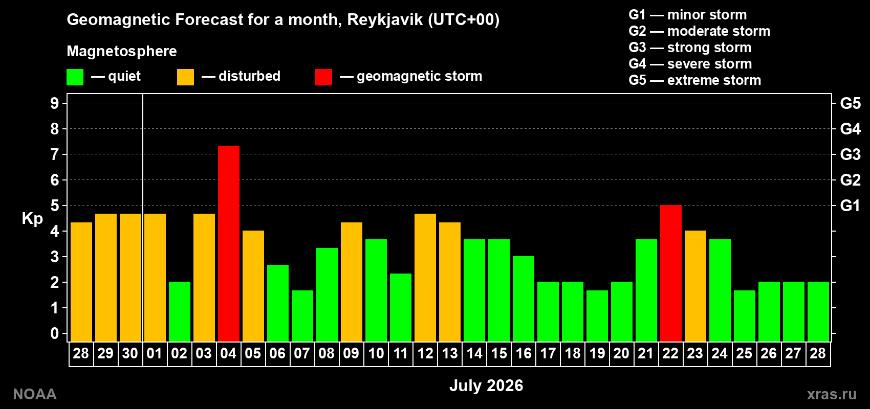870x409 pixels.
Task: Click the 'G1 — minor storm' legend line
Action: (688, 15)
